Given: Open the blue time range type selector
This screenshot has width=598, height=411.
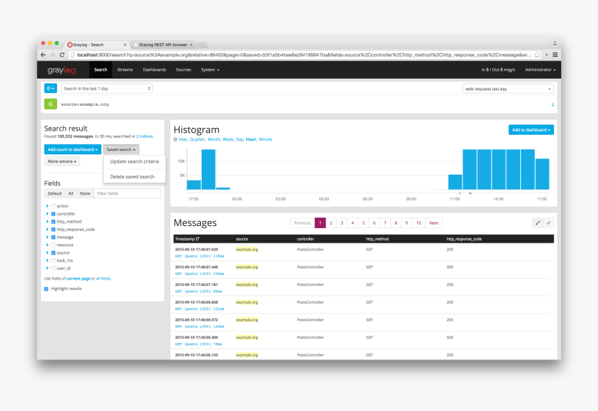Looking at the screenshot, I should coord(50,88).
